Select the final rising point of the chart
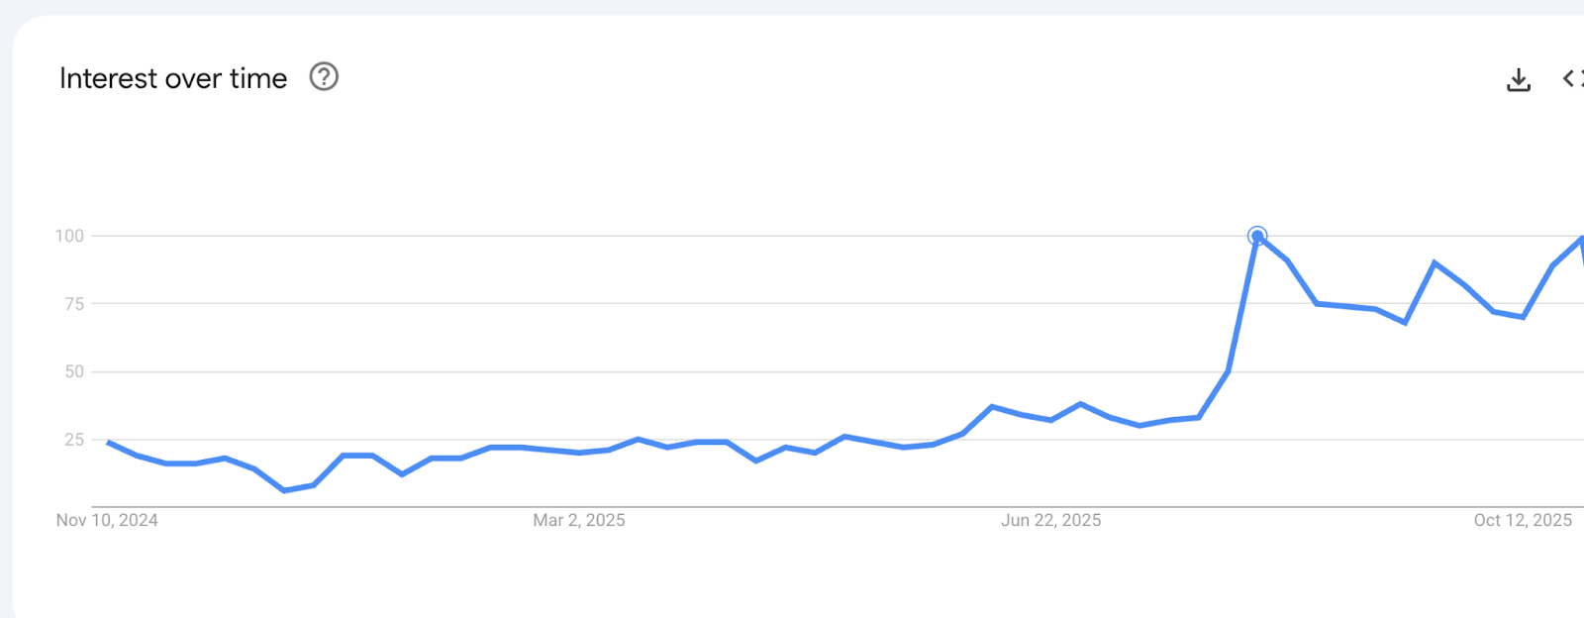 click(1581, 238)
